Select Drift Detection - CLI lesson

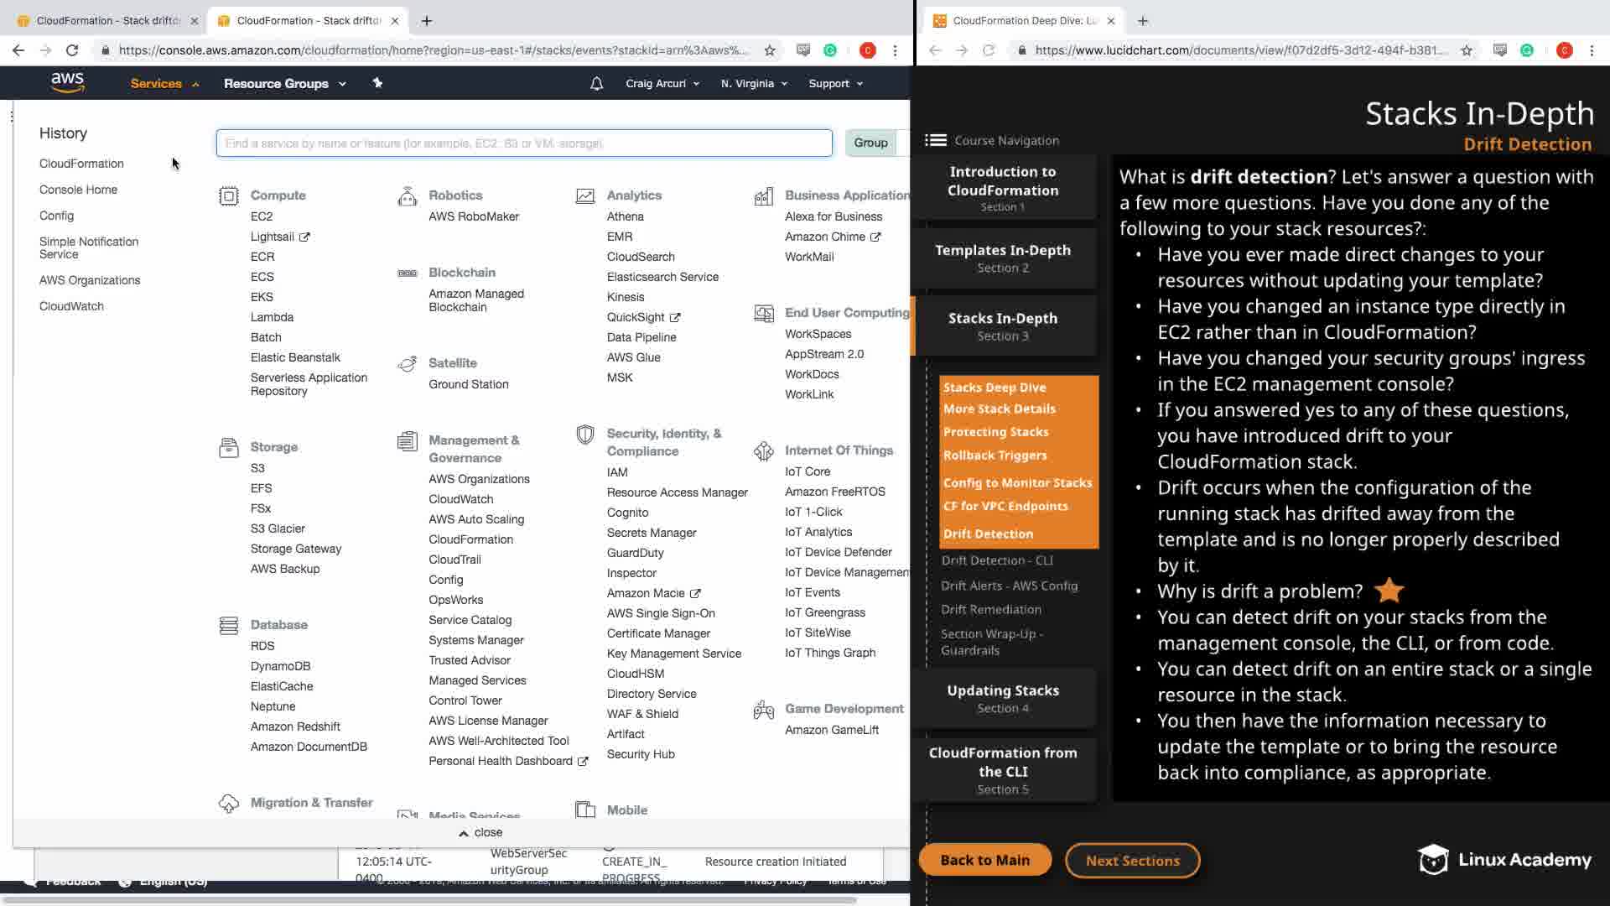pyautogui.click(x=996, y=560)
